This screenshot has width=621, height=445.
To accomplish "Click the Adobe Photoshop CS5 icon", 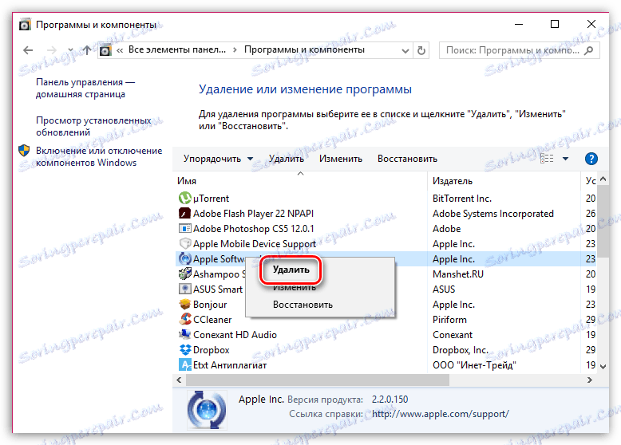I will (184, 229).
